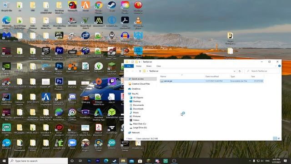Open Downloads in the navigation pane

tap(138, 109)
